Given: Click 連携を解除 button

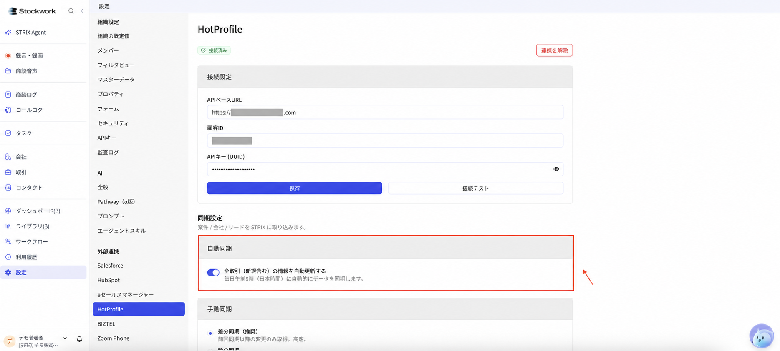Looking at the screenshot, I should (554, 50).
